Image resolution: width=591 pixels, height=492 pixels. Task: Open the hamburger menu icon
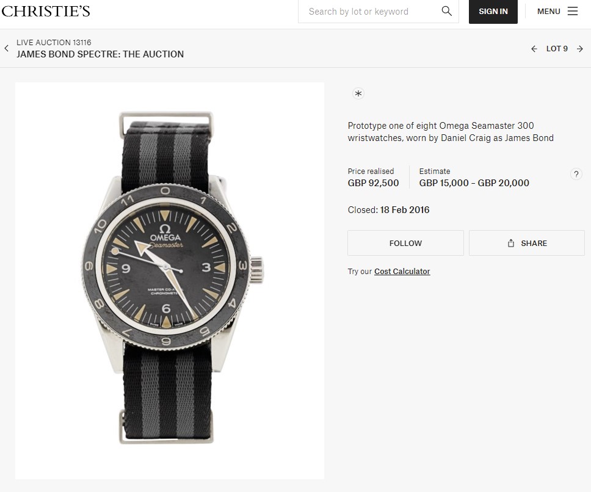click(x=572, y=12)
